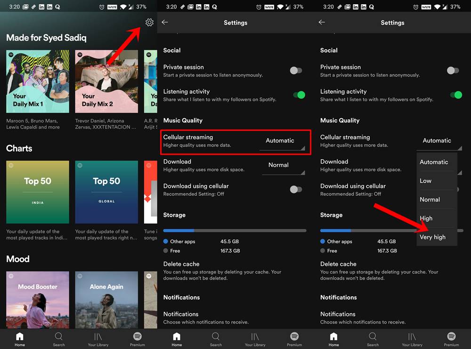
Task: Toggle Listening activity in right Settings screen
Action: (456, 95)
